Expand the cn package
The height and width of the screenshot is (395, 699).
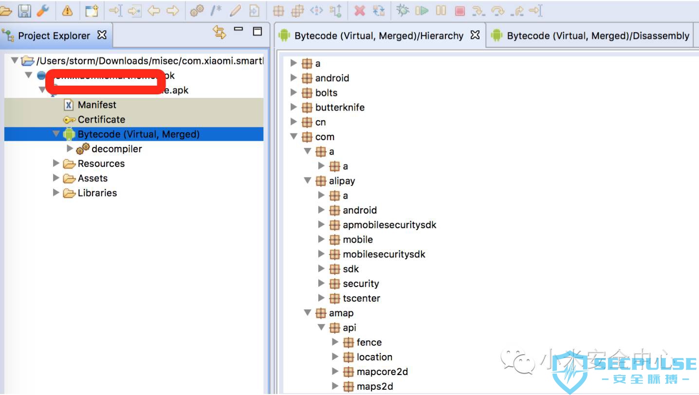point(294,122)
